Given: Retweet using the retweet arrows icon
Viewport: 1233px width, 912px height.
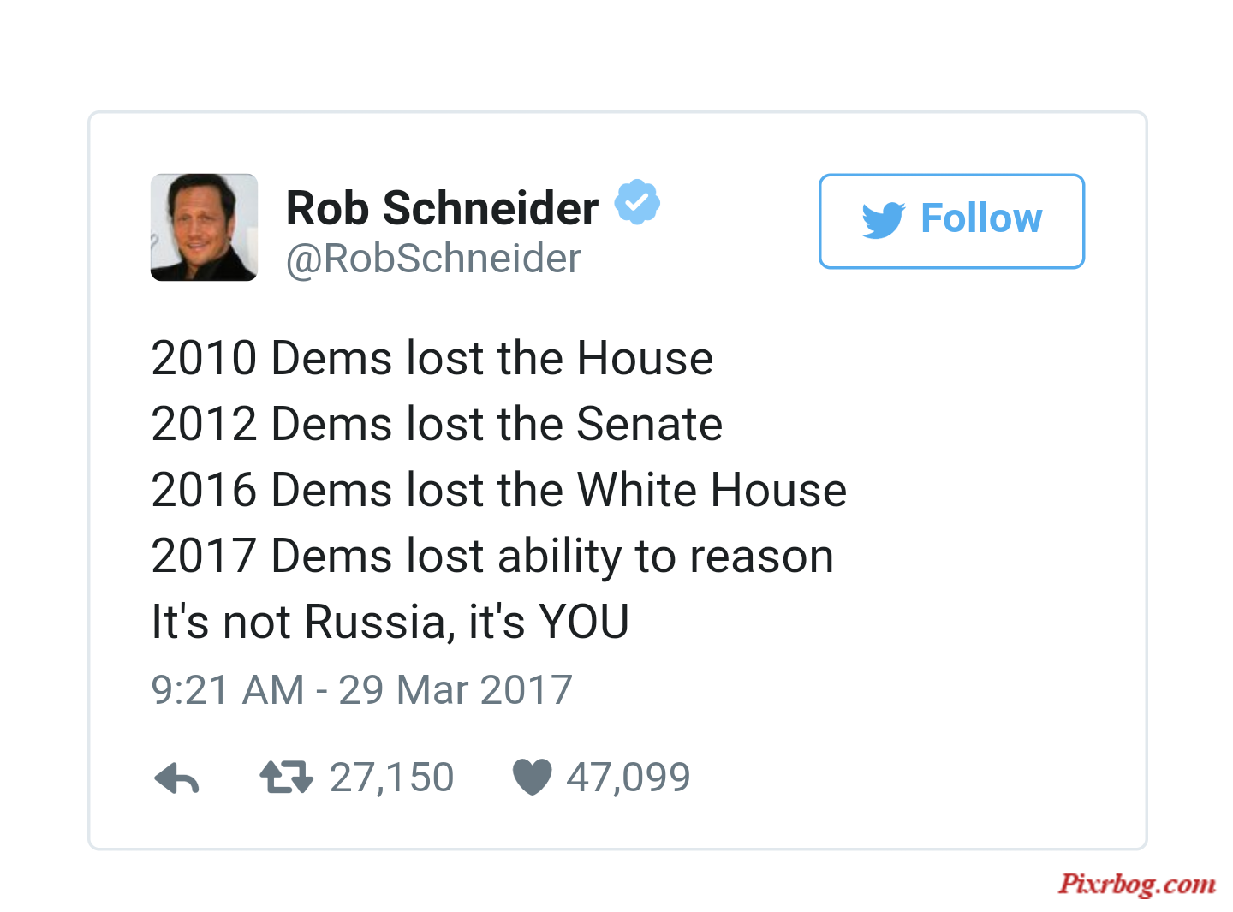Looking at the screenshot, I should click(x=286, y=778).
